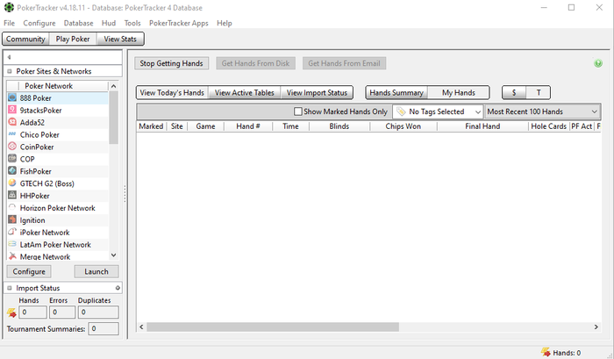Toggle the $ cash game filter
Screen dimensions: 614x359
pyautogui.click(x=514, y=93)
